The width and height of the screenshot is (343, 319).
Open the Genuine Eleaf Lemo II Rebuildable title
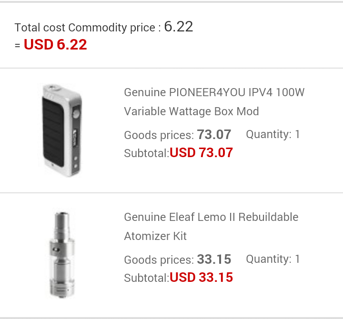211,217
